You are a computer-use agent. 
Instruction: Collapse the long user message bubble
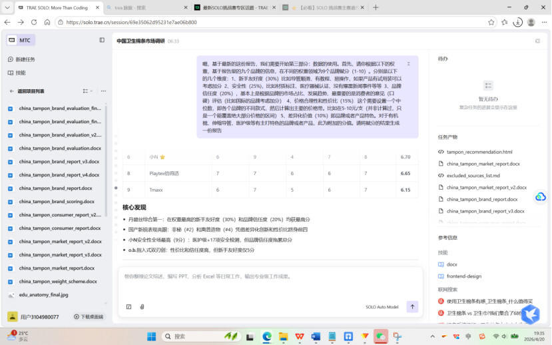(409, 64)
